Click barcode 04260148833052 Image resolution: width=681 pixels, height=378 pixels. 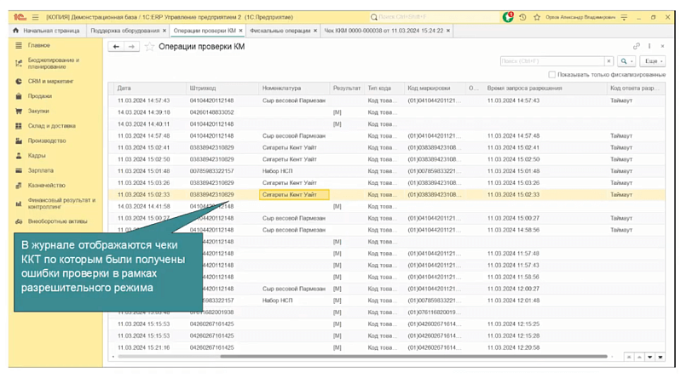[211, 112]
